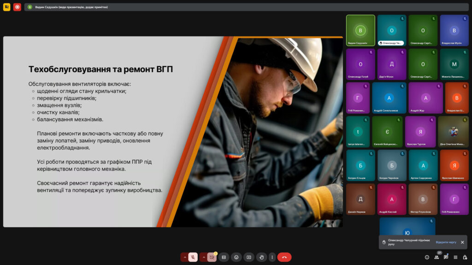Open host controls lock icon
This screenshot has width=472, height=265.
click(465, 257)
